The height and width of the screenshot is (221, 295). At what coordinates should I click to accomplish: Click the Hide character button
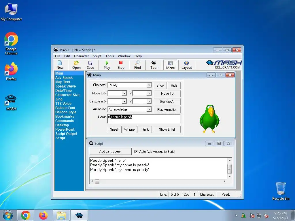tap(174, 85)
